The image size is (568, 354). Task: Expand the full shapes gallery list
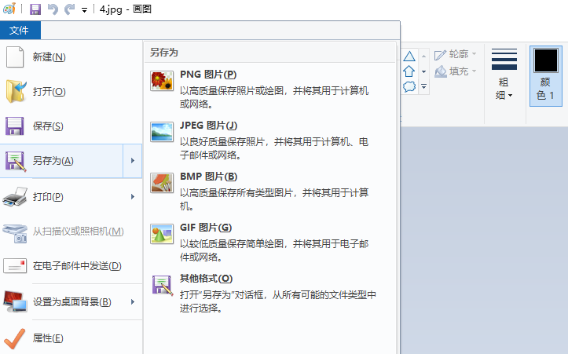[423, 87]
